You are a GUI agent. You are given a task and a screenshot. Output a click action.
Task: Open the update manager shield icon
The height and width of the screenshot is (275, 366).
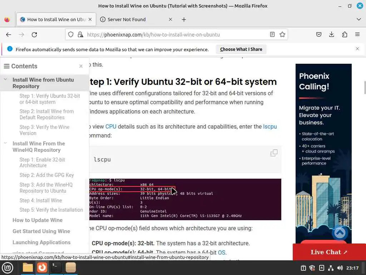pyautogui.click(x=312, y=268)
